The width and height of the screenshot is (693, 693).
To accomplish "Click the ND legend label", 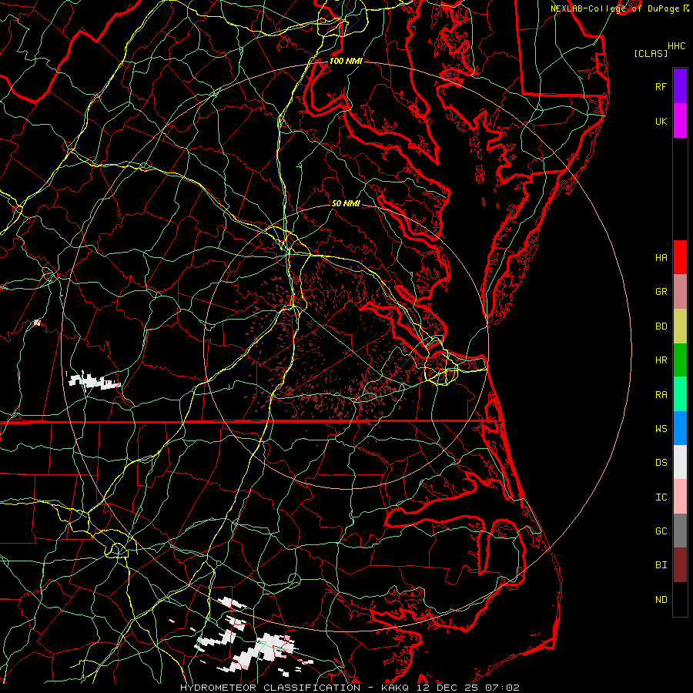I will coord(661,600).
